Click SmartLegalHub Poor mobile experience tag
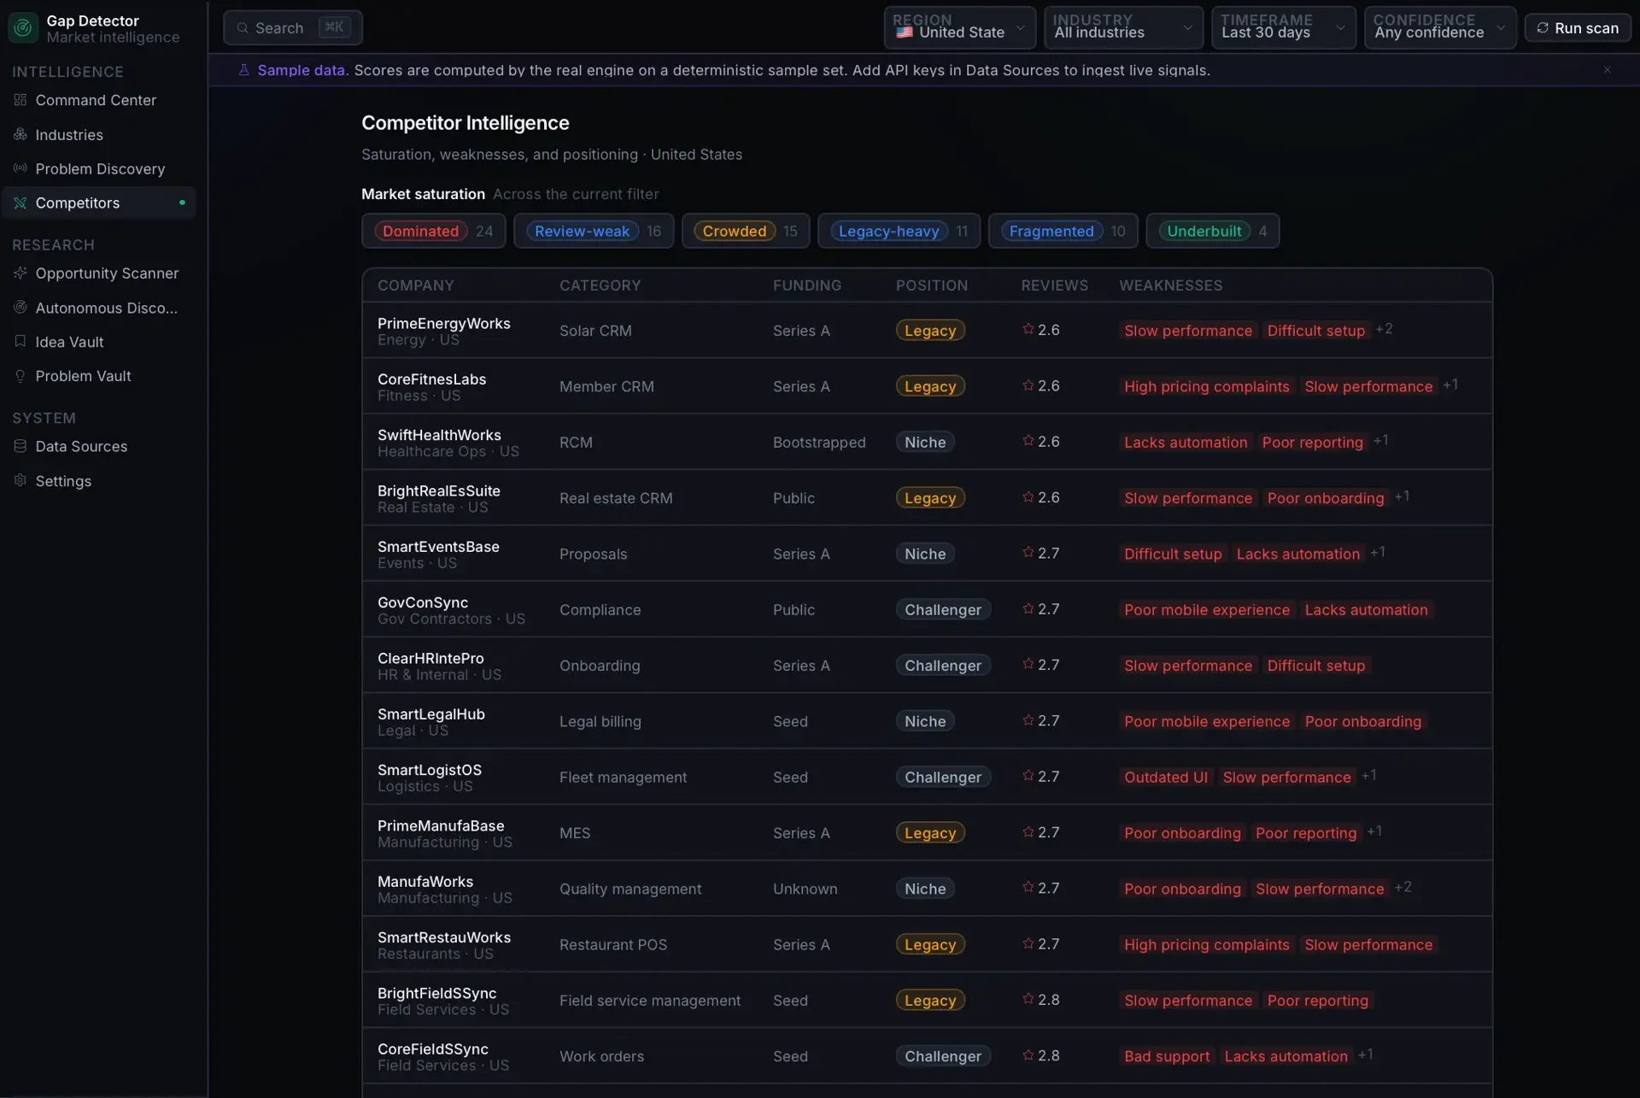 coord(1207,721)
